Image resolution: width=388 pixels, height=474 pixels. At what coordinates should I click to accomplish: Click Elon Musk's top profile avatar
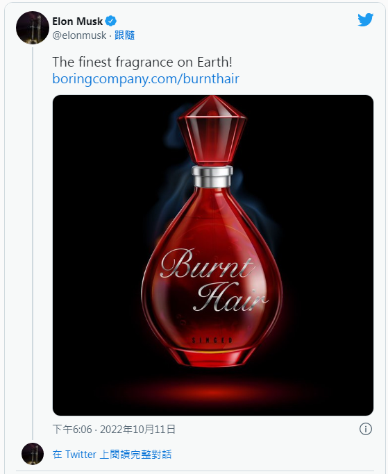[33, 28]
